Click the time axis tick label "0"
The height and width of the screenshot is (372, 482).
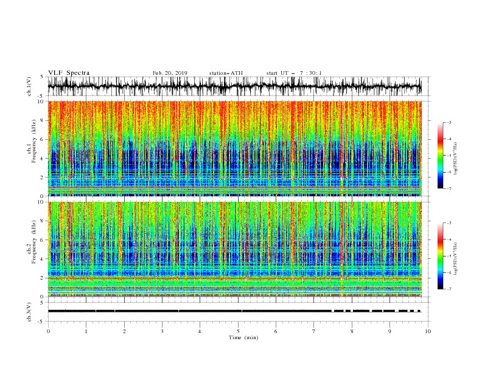48,331
